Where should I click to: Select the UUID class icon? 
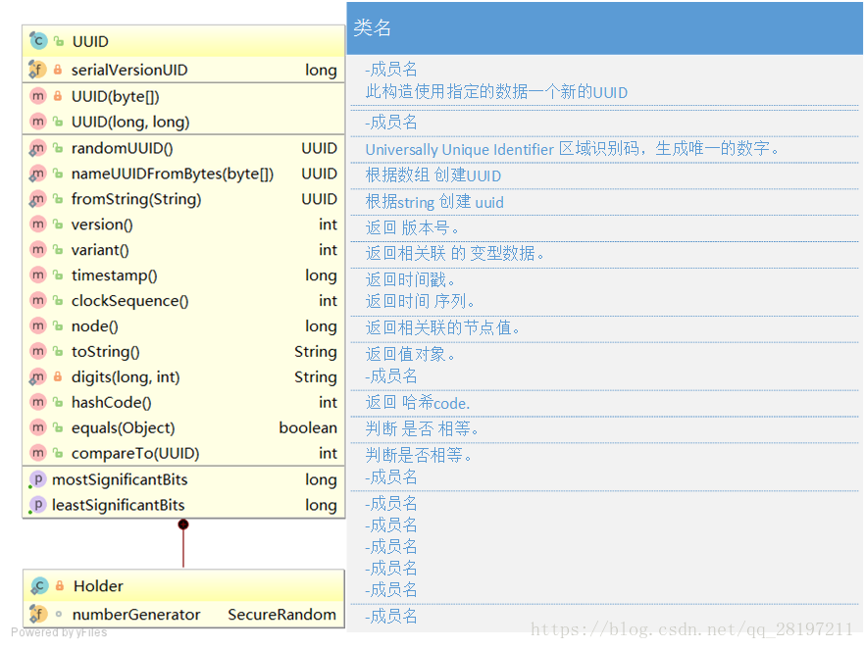pyautogui.click(x=37, y=41)
